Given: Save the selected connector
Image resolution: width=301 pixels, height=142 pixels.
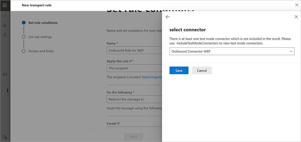Looking at the screenshot, I should tap(179, 70).
